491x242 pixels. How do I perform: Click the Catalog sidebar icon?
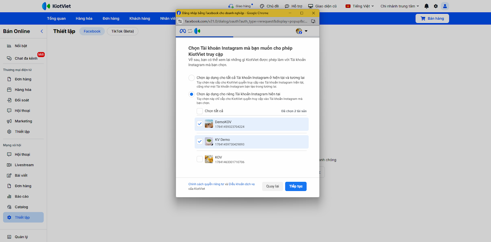tap(9, 207)
